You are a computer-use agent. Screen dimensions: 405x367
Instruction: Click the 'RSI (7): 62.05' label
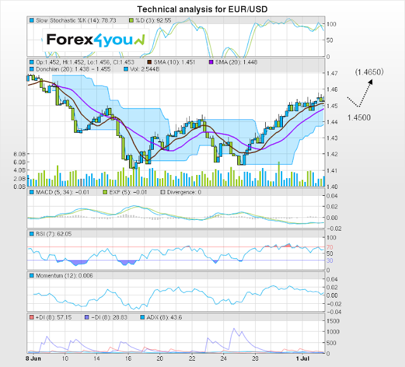[54, 234]
